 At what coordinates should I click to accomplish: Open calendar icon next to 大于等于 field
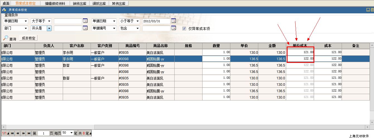tap(85, 21)
